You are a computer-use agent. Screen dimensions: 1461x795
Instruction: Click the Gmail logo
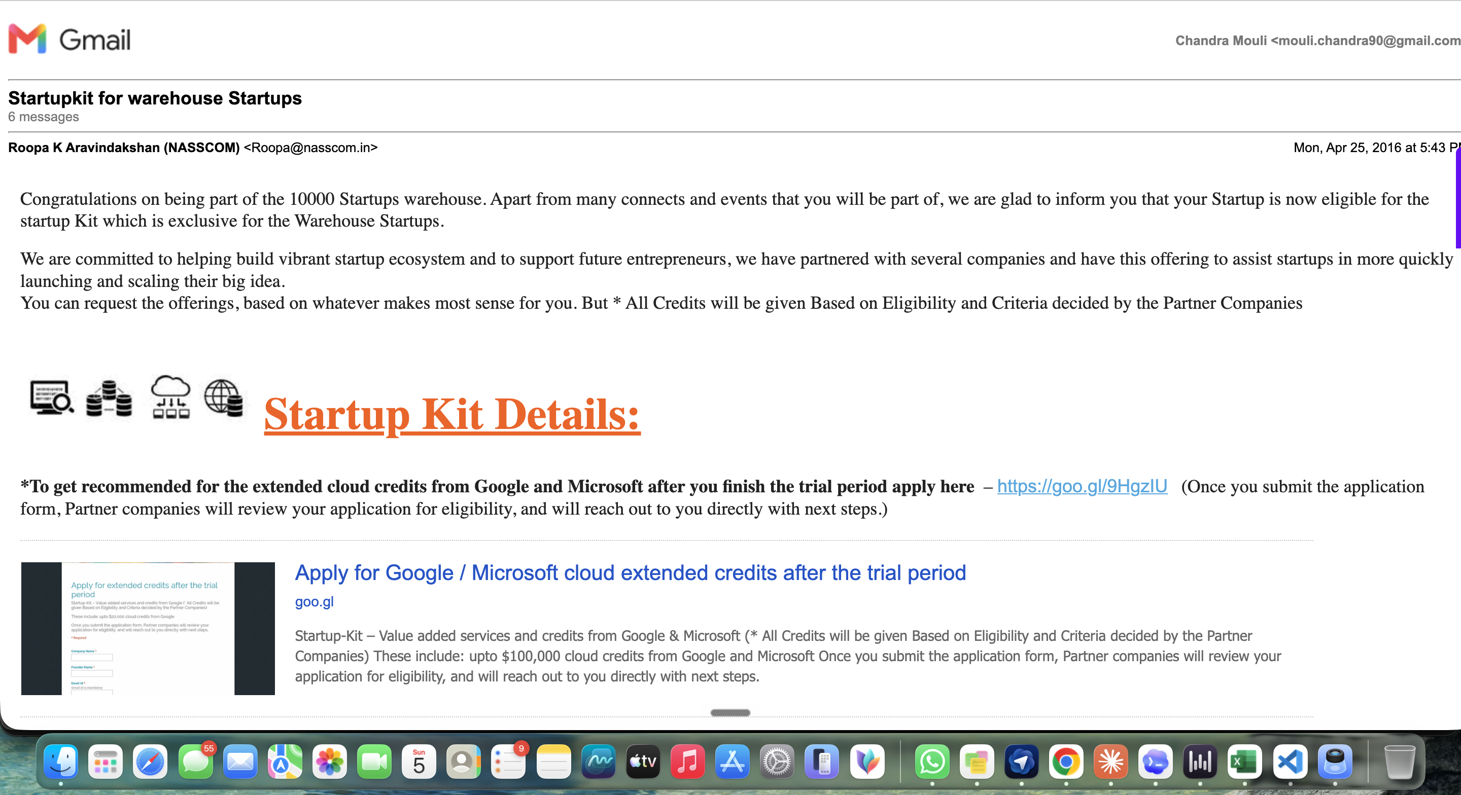click(69, 39)
